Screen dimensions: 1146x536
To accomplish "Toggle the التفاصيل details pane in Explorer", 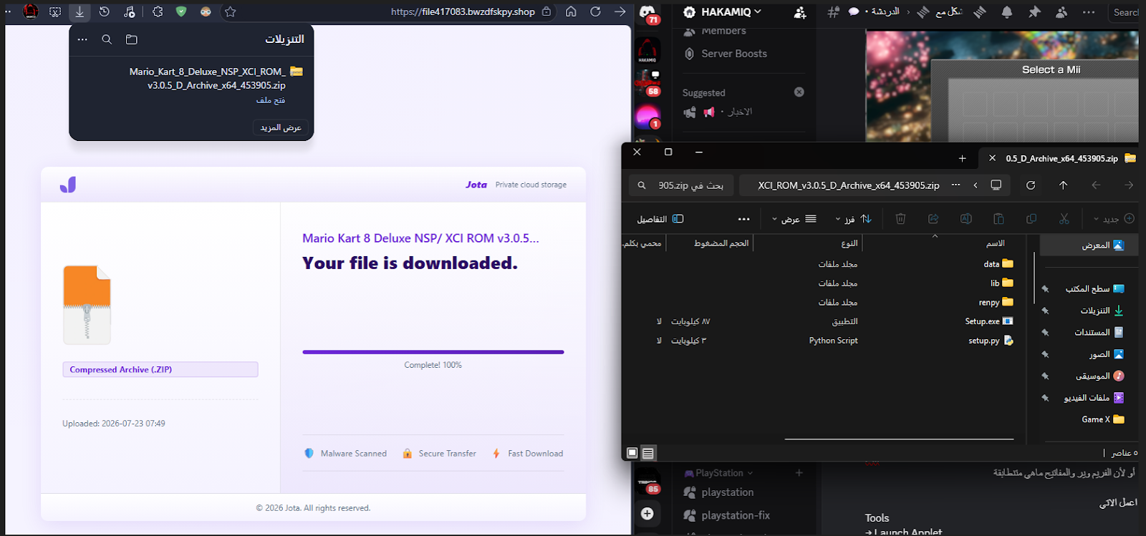I will tap(660, 219).
